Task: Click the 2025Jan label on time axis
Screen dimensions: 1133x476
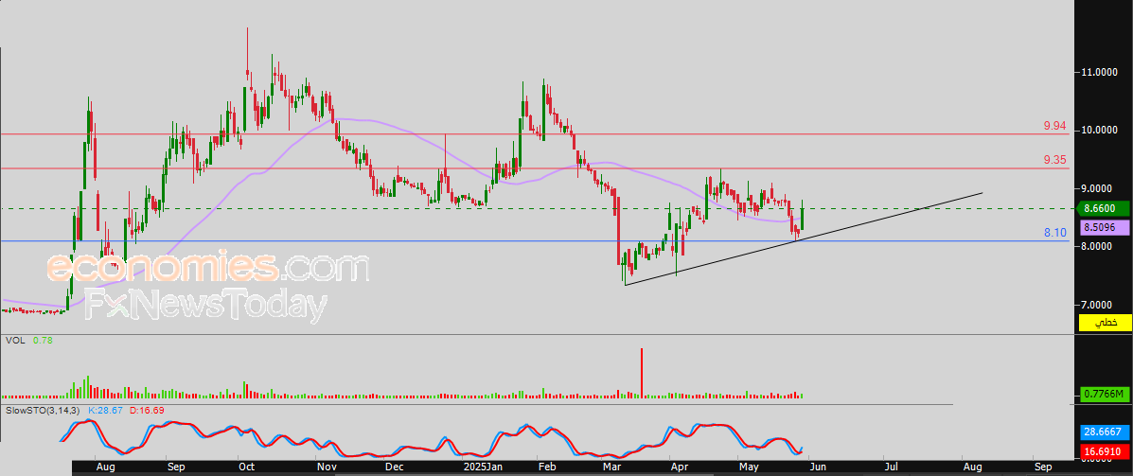Action: click(483, 467)
